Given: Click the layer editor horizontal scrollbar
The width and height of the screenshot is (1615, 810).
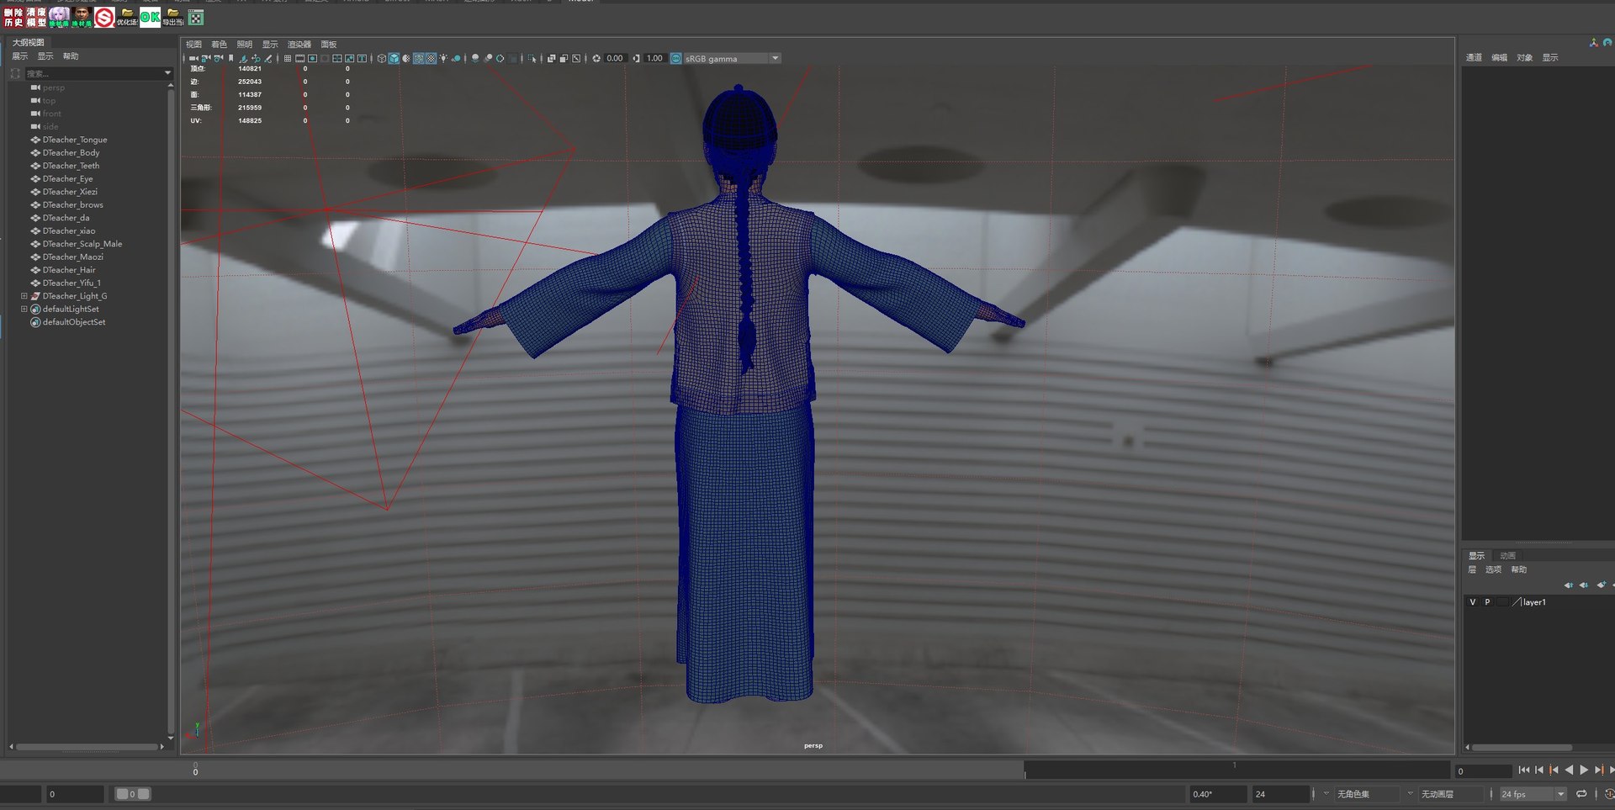Looking at the screenshot, I should pos(1521,747).
